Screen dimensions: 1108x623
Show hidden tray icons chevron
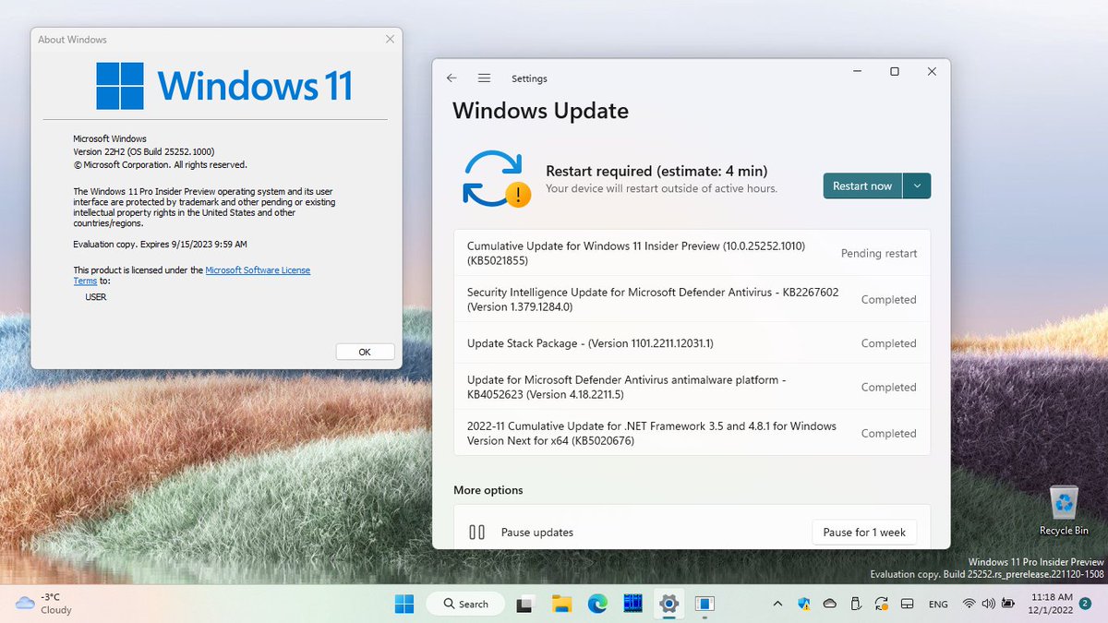(x=777, y=604)
